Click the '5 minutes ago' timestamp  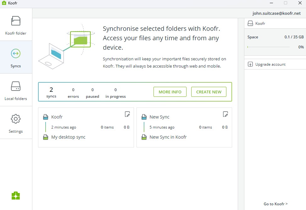[x=162, y=127]
